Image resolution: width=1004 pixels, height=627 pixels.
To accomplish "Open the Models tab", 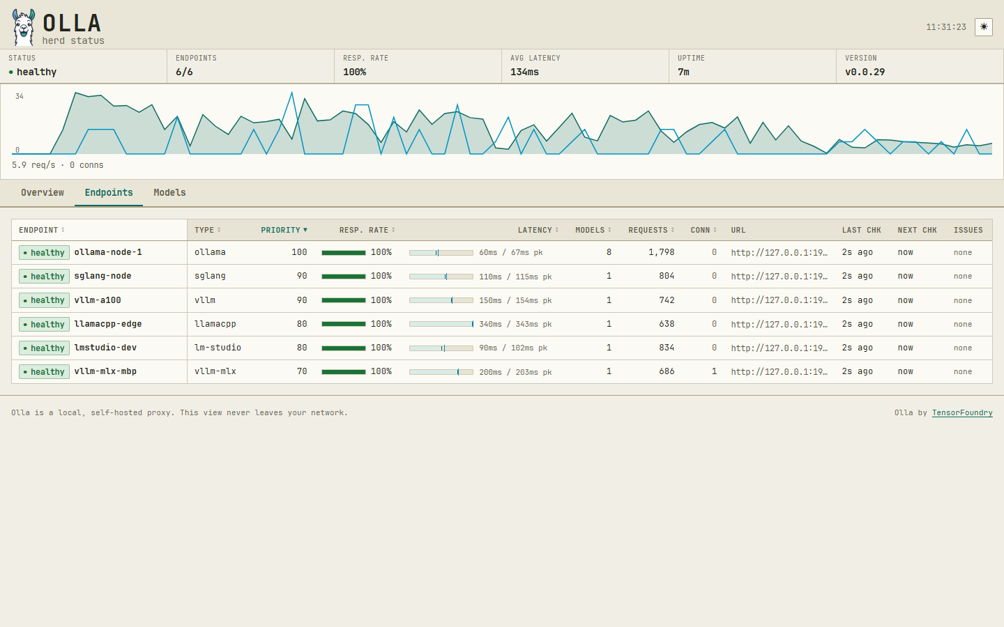I will click(169, 193).
